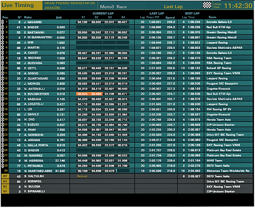255x208 pixels.
Task: Click the orange highlighted S2 time 33.498
Action: pos(96,94)
